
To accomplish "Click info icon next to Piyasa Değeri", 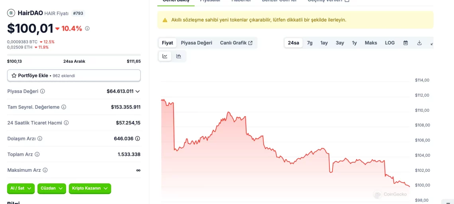I will coord(43,91).
